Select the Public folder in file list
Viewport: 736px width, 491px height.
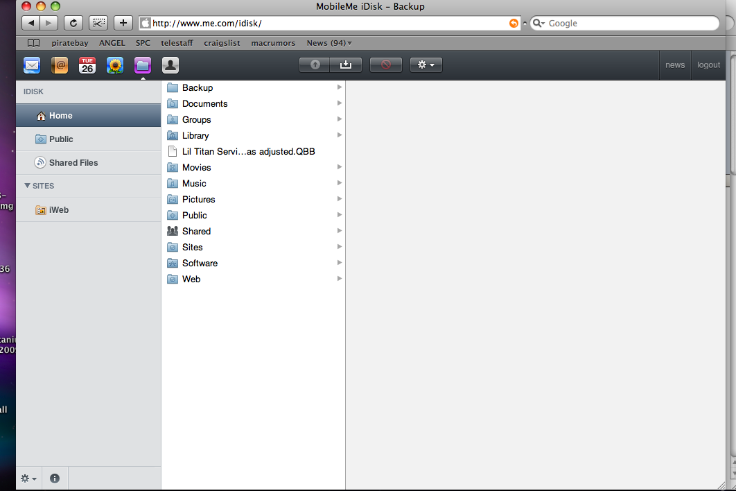[x=254, y=216]
